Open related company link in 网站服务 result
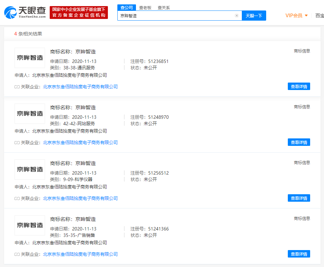Image resolution: width=324 pixels, height=267 pixels. point(80,142)
